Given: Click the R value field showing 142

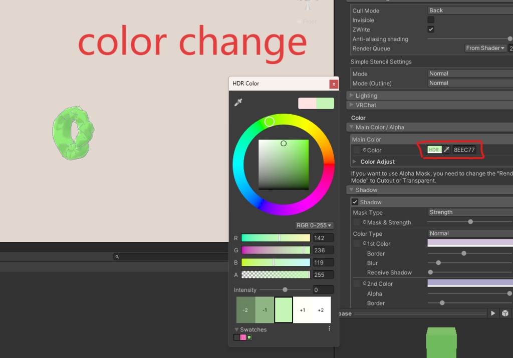Looking at the screenshot, I should tap(323, 238).
